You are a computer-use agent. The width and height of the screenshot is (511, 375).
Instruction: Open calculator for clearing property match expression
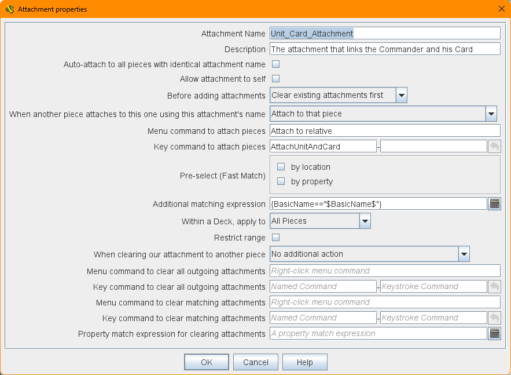(x=494, y=333)
